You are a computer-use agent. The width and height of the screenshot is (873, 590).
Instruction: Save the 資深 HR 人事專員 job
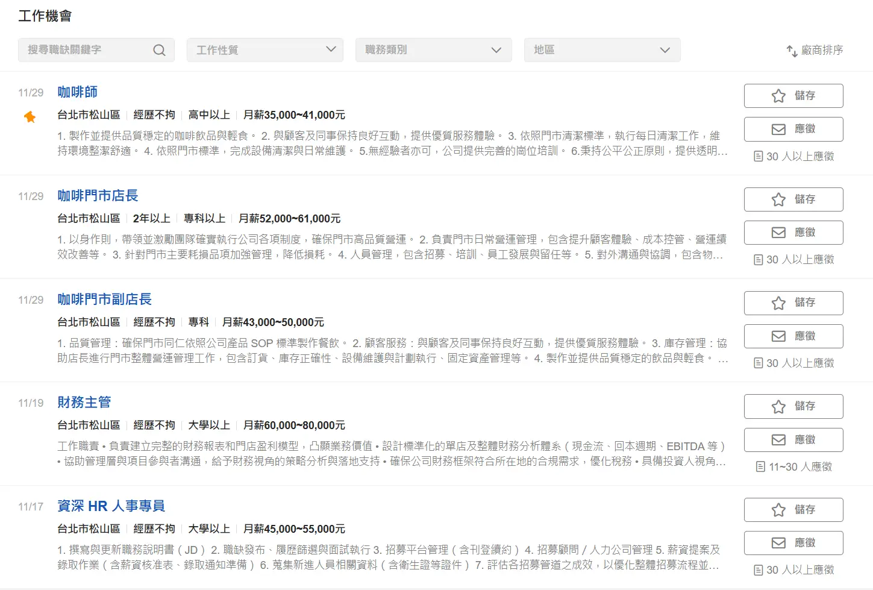[x=793, y=510]
